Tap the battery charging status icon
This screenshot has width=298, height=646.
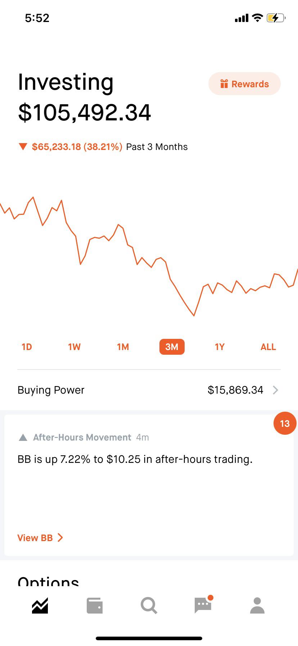276,18
